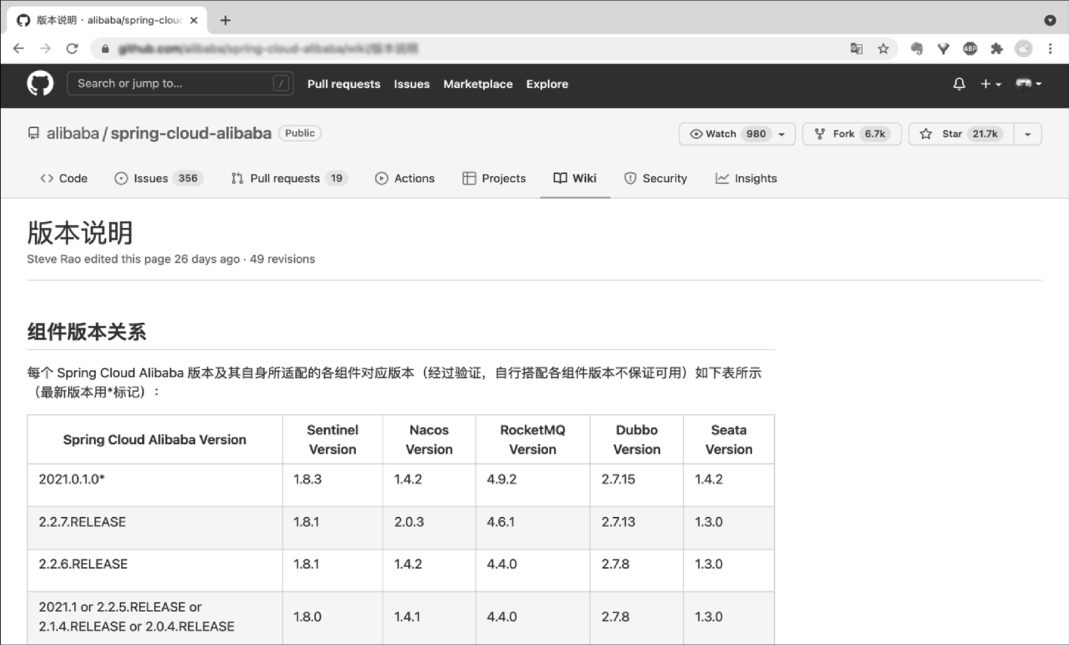Open Marketplace in top navigation
1069x645 pixels.
(478, 84)
